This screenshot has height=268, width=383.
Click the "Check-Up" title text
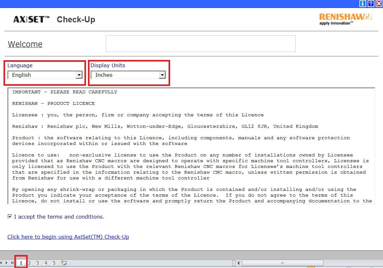click(x=76, y=19)
